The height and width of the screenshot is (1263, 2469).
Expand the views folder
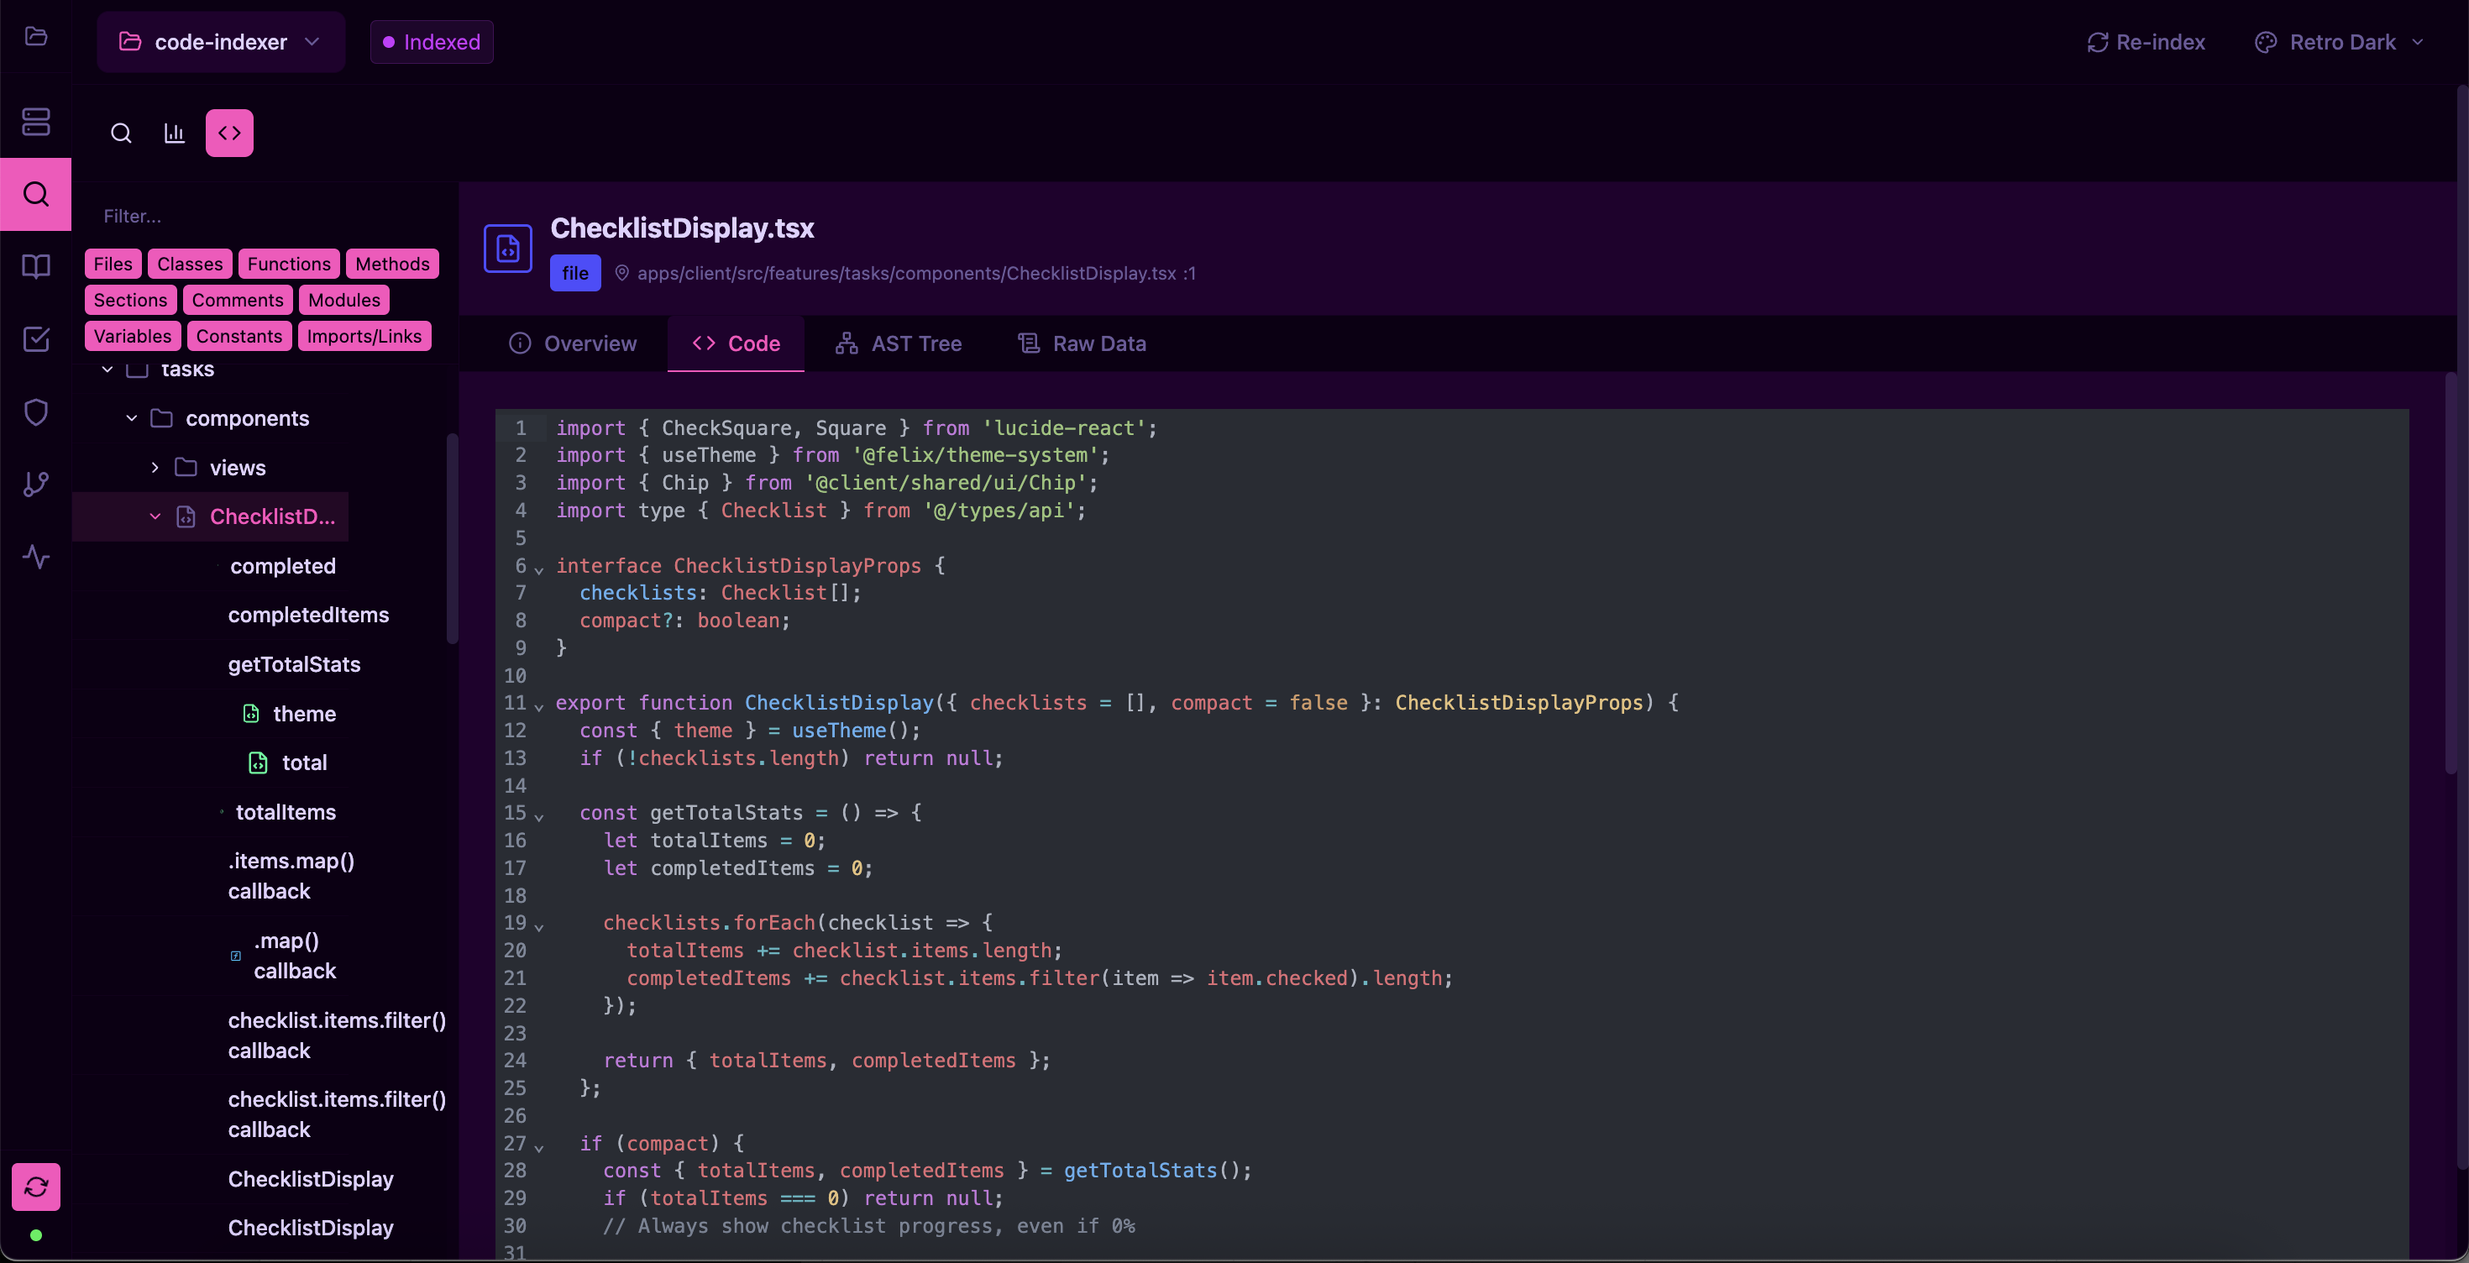[155, 468]
